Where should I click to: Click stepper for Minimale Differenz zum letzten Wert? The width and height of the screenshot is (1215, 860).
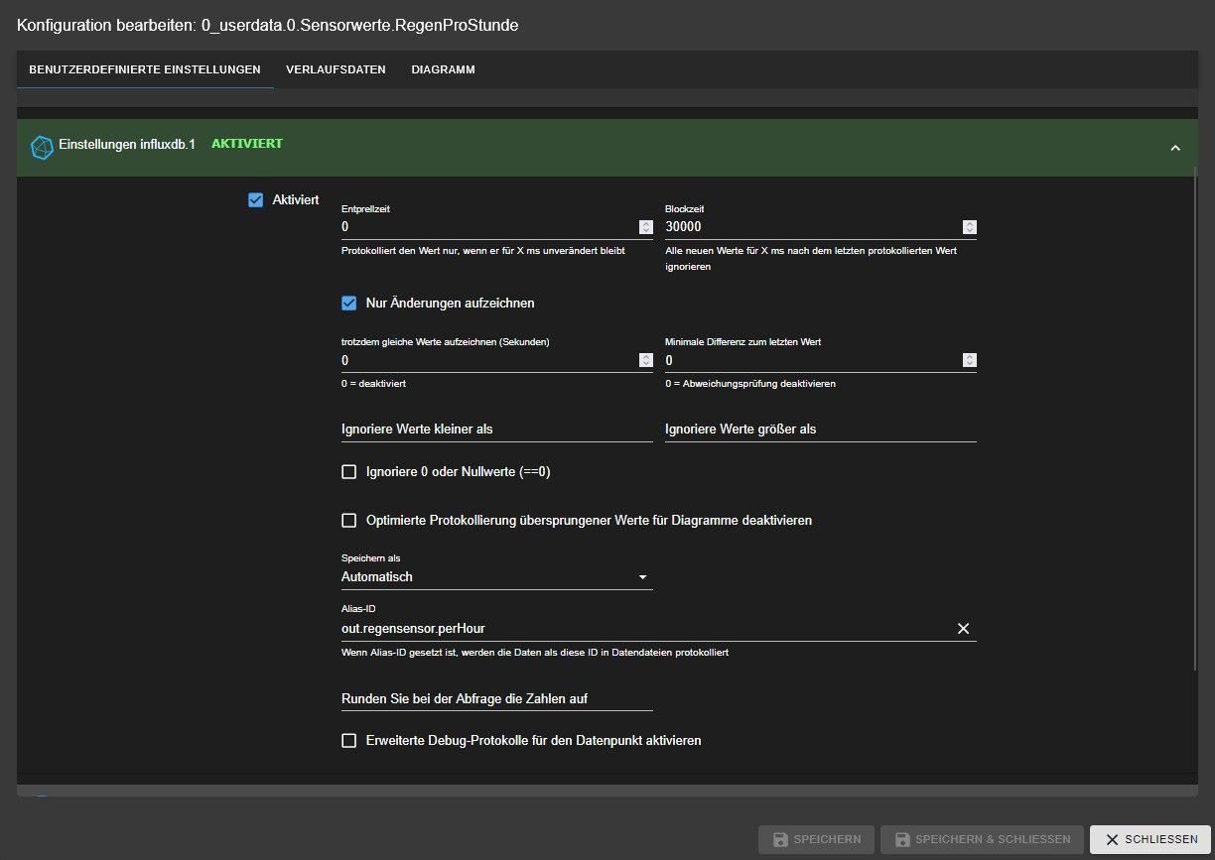(970, 360)
